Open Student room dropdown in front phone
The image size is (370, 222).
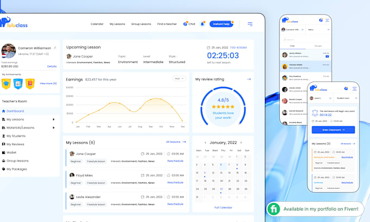(x=347, y=98)
